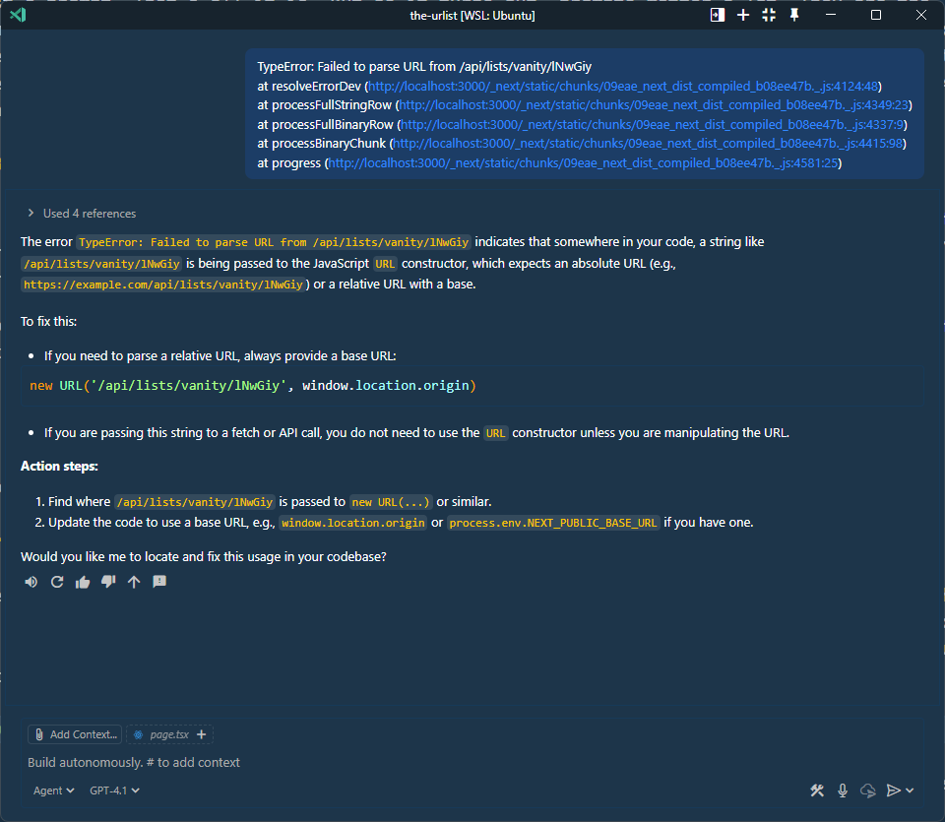
Task: Click the 'To fix this:' text
Action: tap(49, 321)
